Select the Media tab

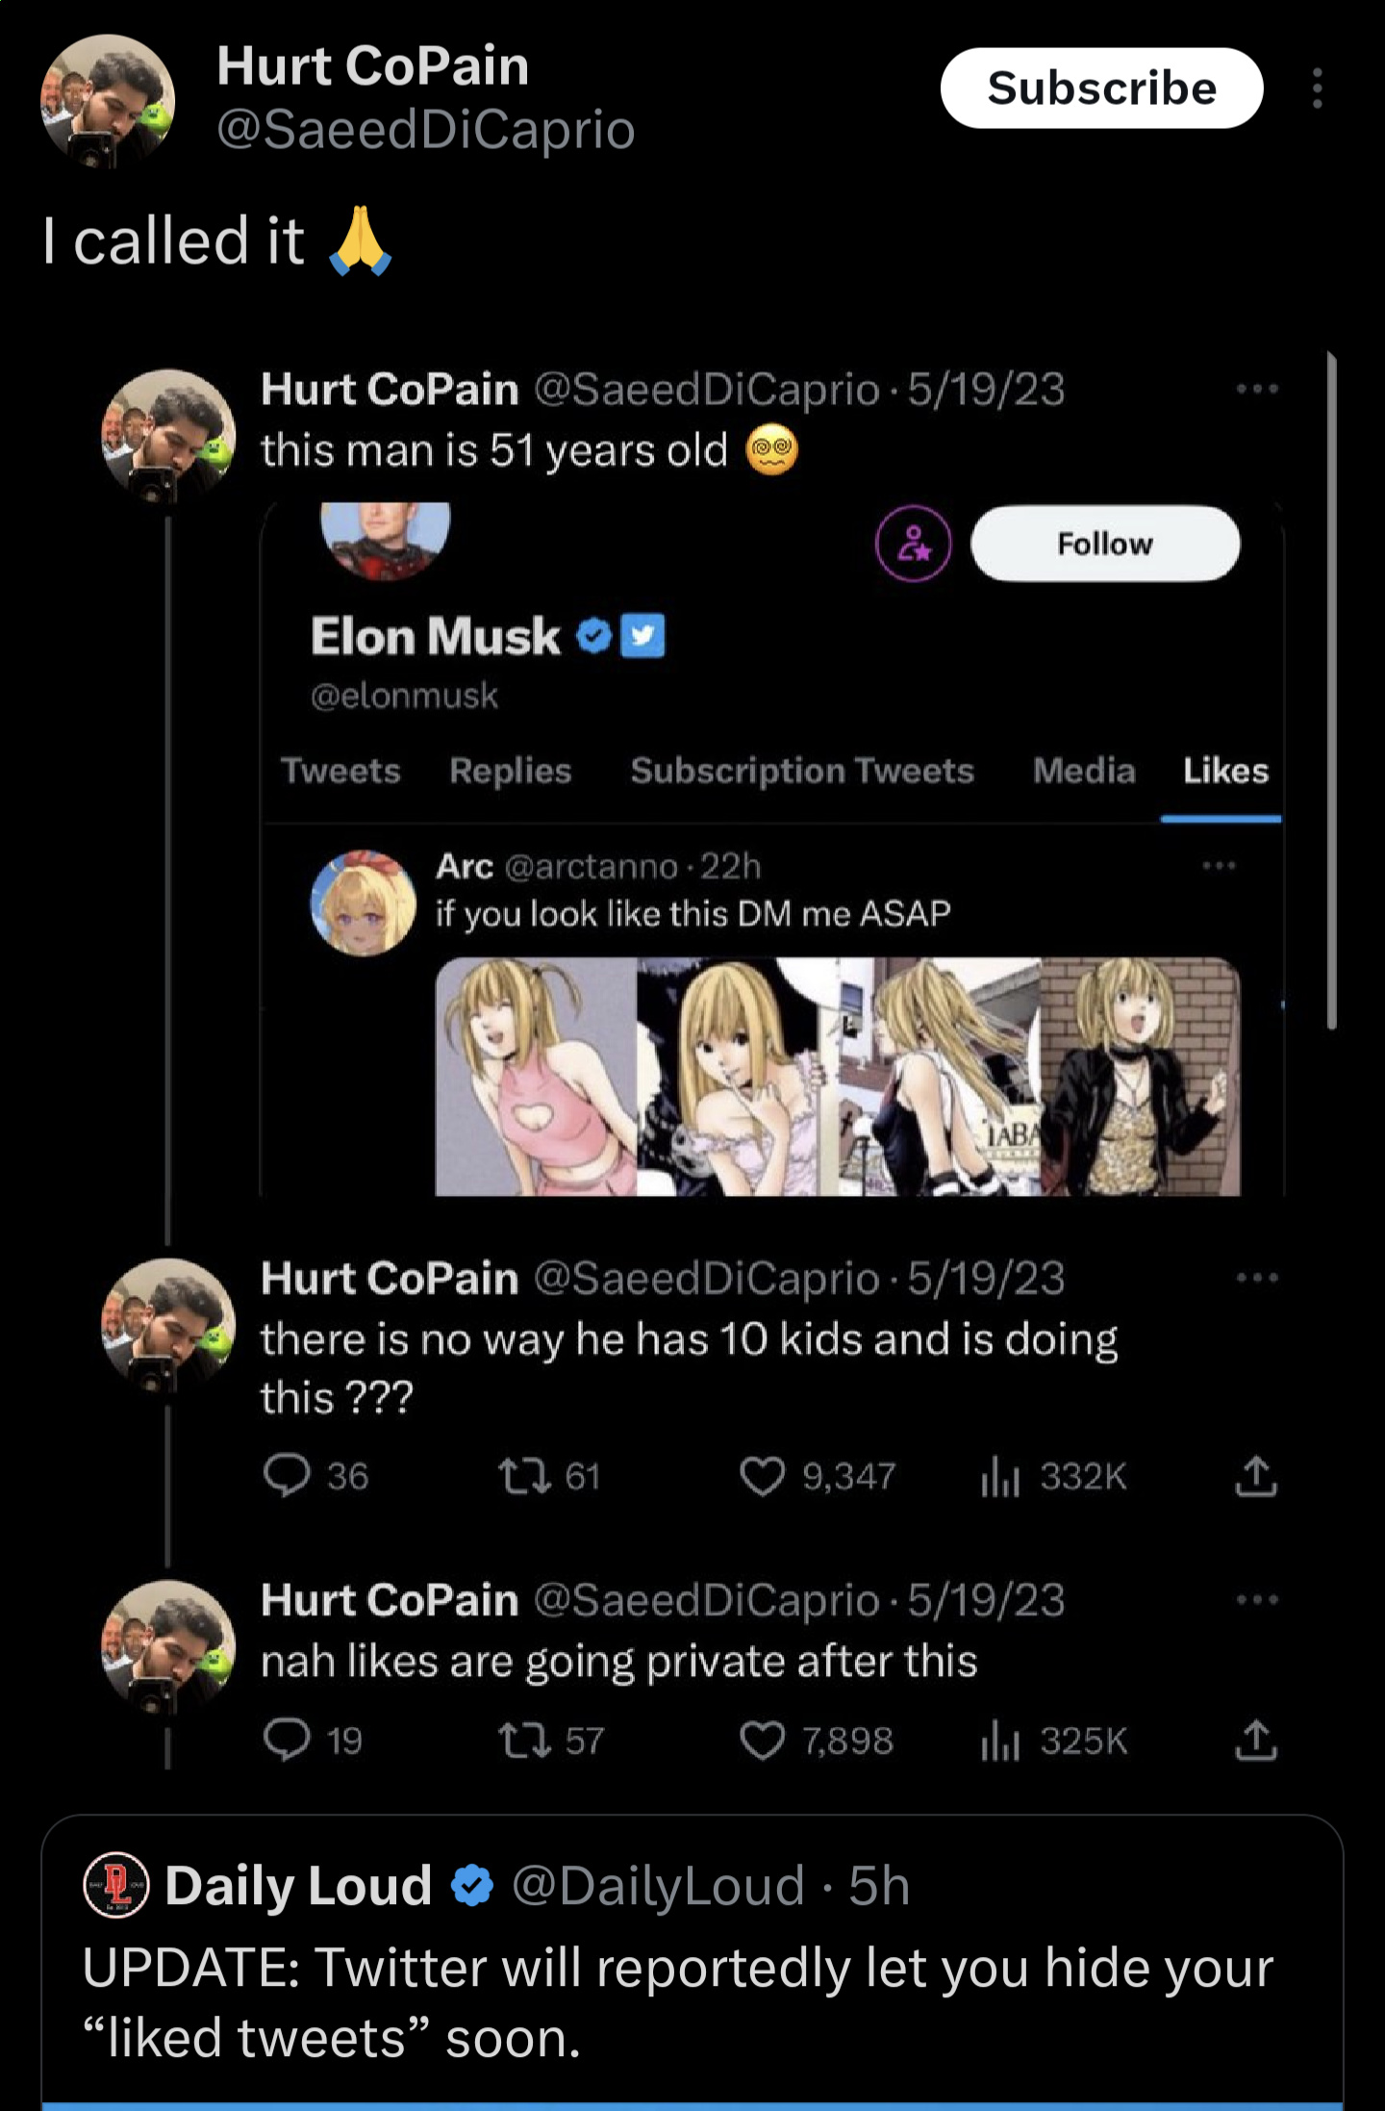click(x=1084, y=771)
